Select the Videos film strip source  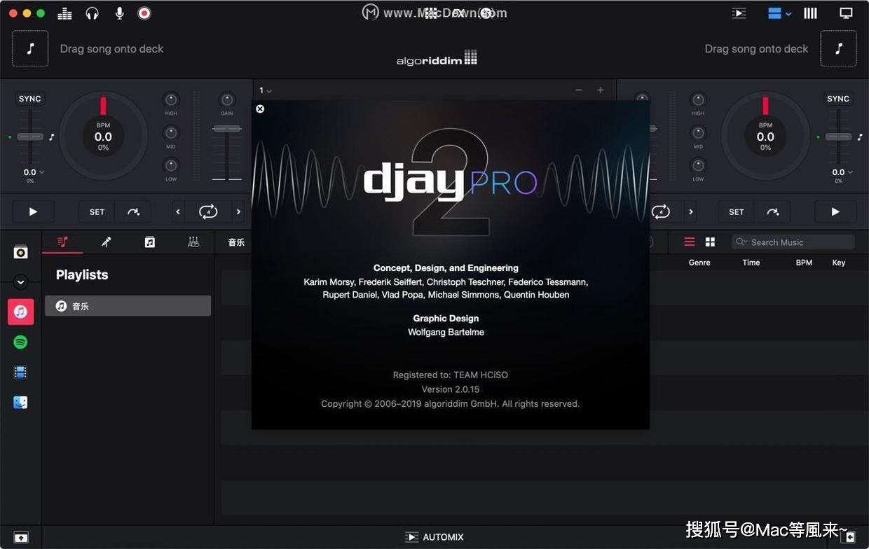[x=20, y=373]
